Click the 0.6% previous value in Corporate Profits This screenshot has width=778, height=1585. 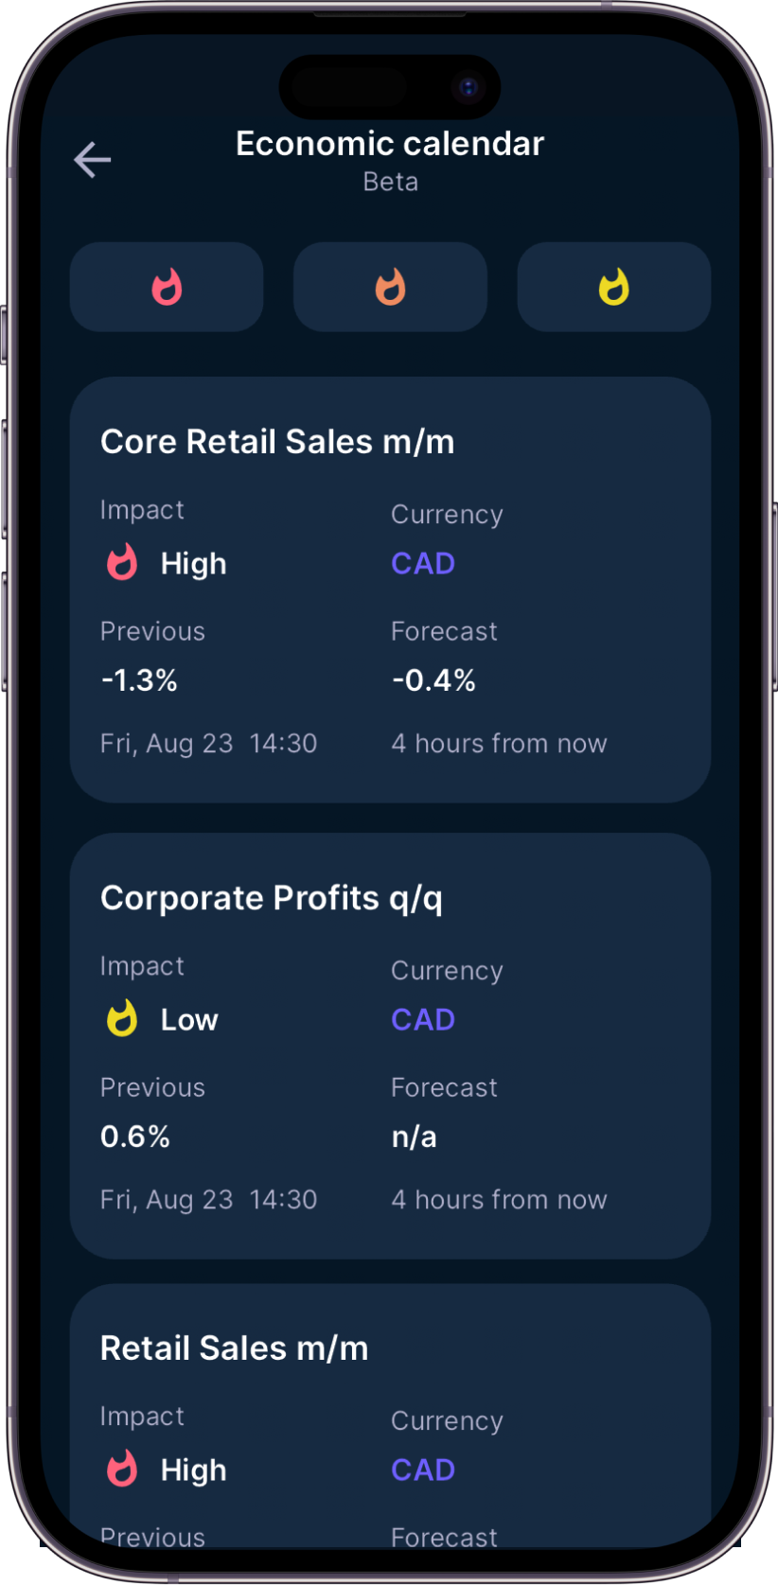click(135, 1136)
